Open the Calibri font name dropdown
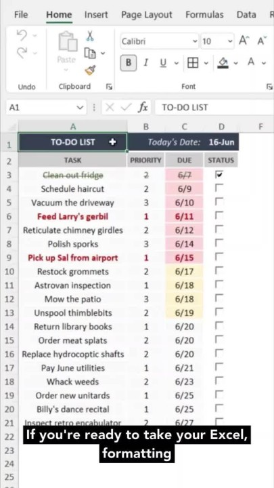Image resolution: width=274 pixels, height=488 pixels. (195, 41)
